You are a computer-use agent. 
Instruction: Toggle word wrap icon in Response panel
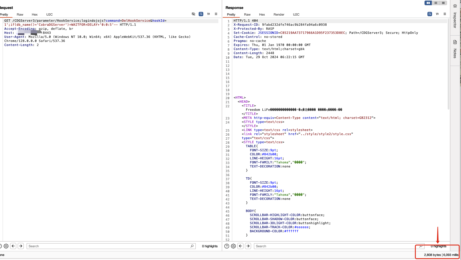[430, 14]
